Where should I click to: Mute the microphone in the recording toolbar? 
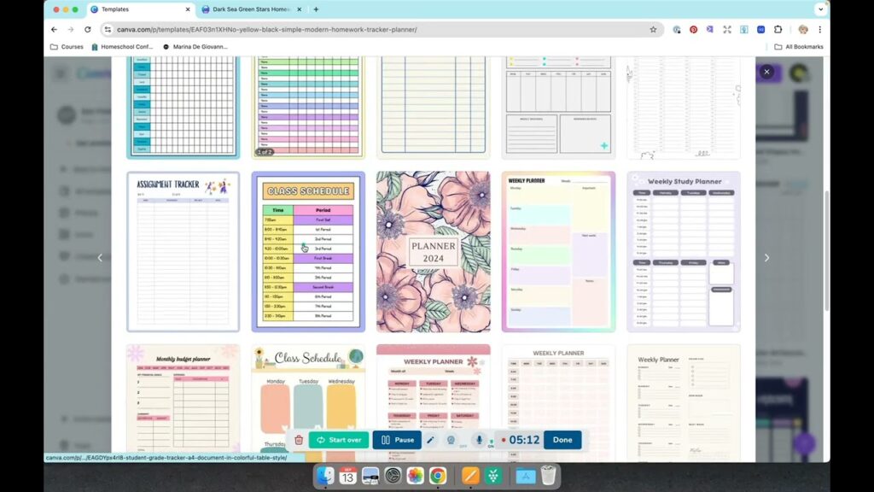point(480,439)
